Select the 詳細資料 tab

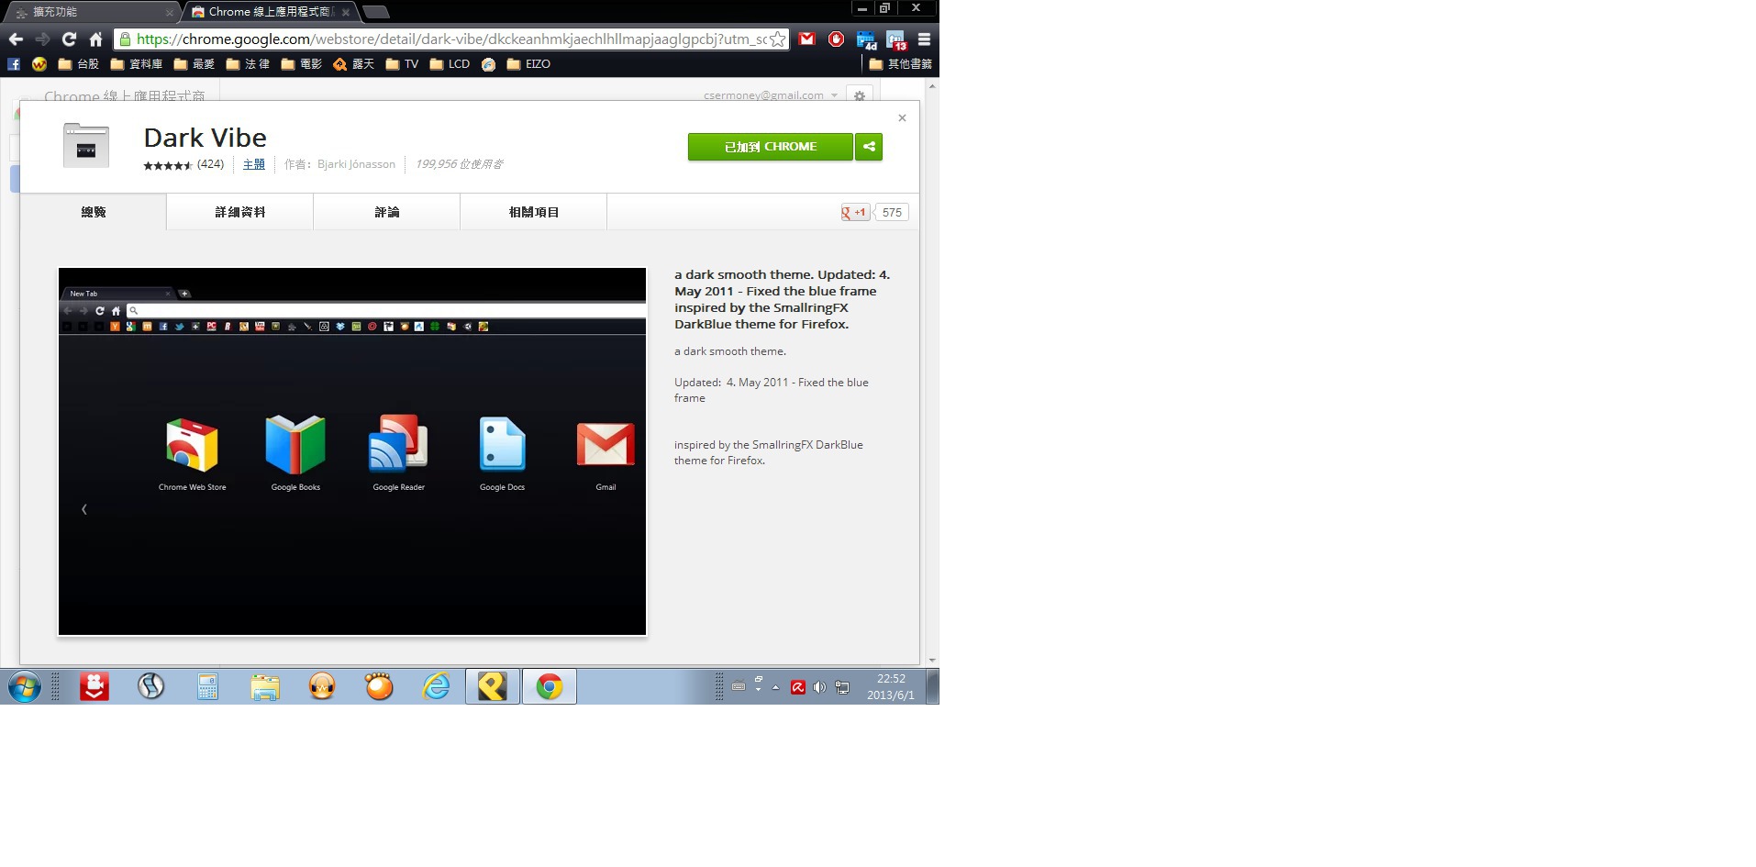[240, 212]
